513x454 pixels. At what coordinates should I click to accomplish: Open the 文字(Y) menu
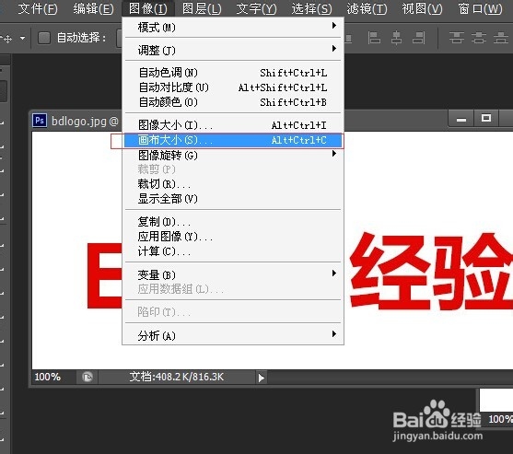(256, 8)
